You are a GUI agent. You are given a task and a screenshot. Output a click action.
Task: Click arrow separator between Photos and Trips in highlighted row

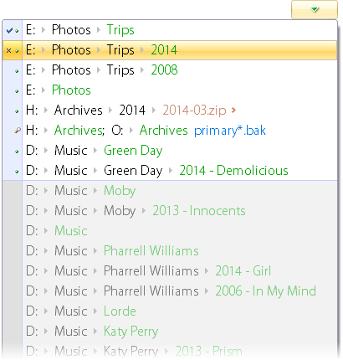pyautogui.click(x=99, y=50)
